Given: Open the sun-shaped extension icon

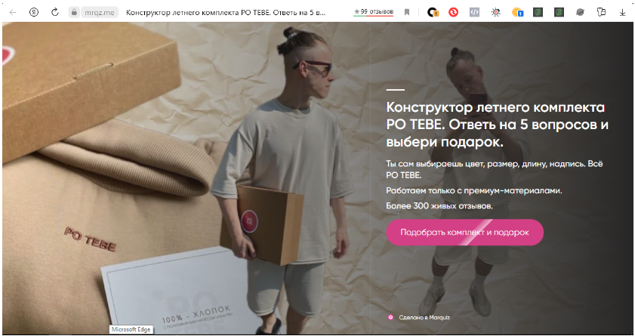Looking at the screenshot, I should 495,13.
